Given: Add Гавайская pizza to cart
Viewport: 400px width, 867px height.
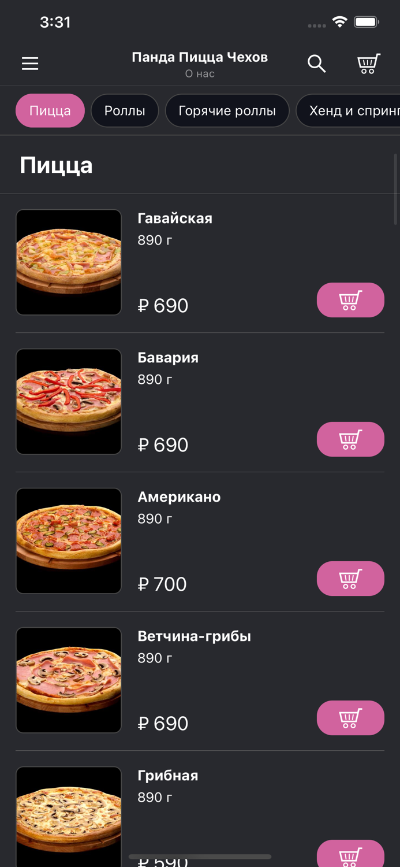Looking at the screenshot, I should tap(350, 300).
